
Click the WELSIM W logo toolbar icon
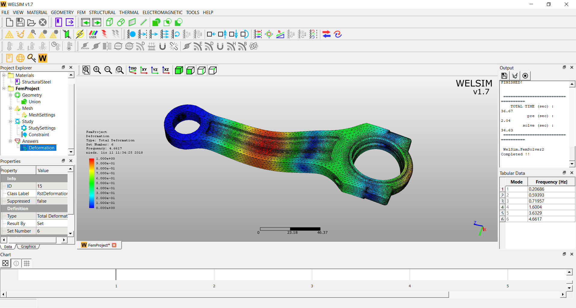(43, 58)
